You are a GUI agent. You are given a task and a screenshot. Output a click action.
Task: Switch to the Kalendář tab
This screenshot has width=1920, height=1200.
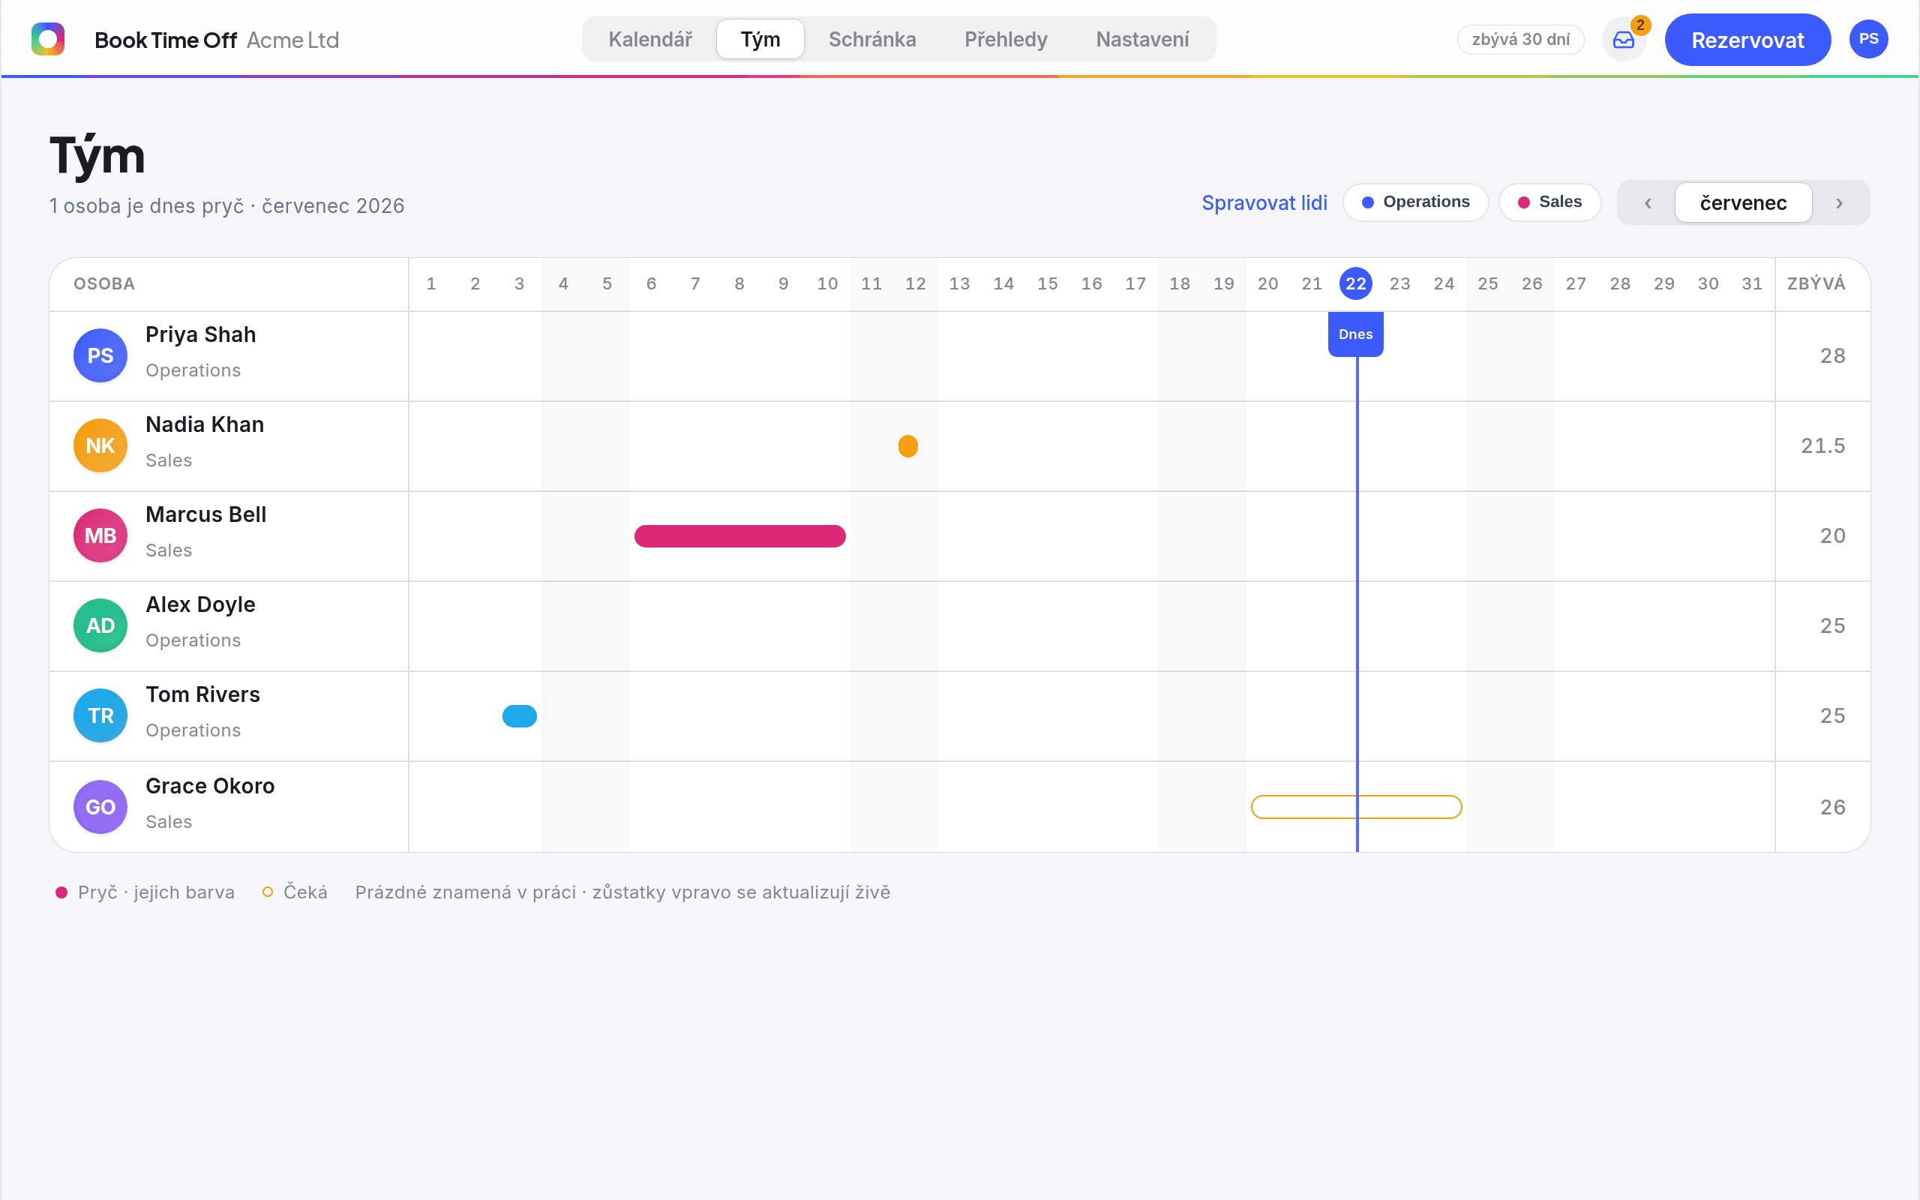click(649, 39)
